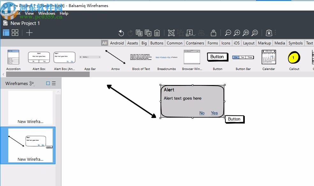The image size is (314, 186).
Task: Add a new wireframe with the plus icon
Action: [29, 32]
